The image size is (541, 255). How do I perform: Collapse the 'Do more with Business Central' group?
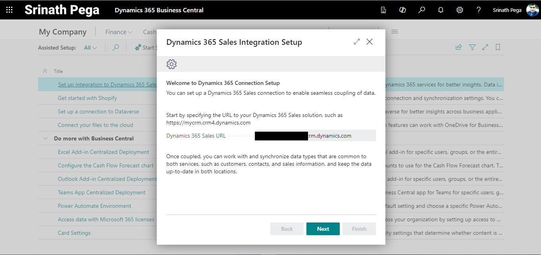pos(45,138)
